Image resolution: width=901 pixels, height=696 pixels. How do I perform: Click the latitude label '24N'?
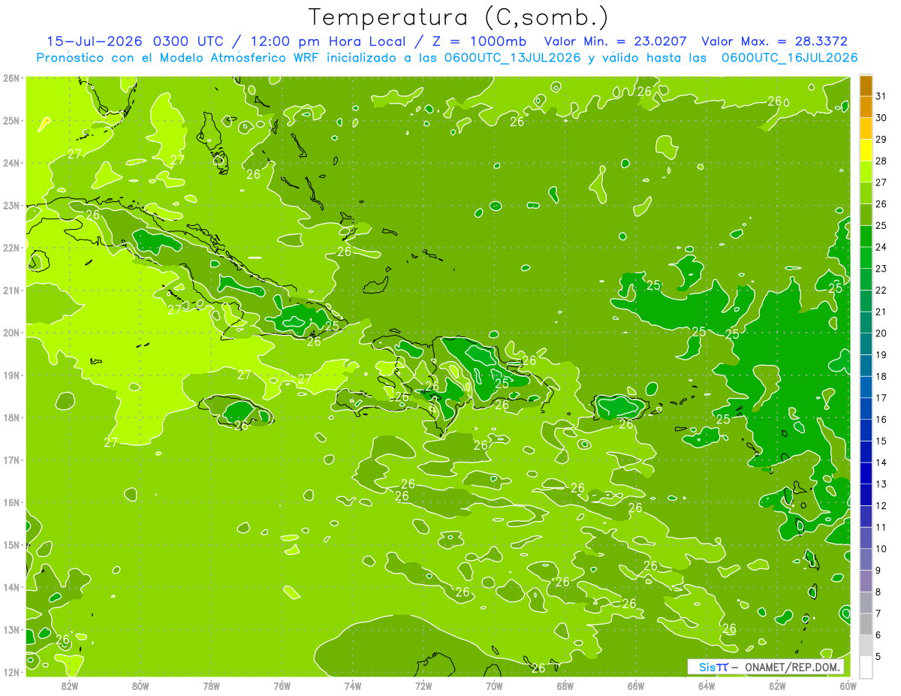(x=11, y=163)
